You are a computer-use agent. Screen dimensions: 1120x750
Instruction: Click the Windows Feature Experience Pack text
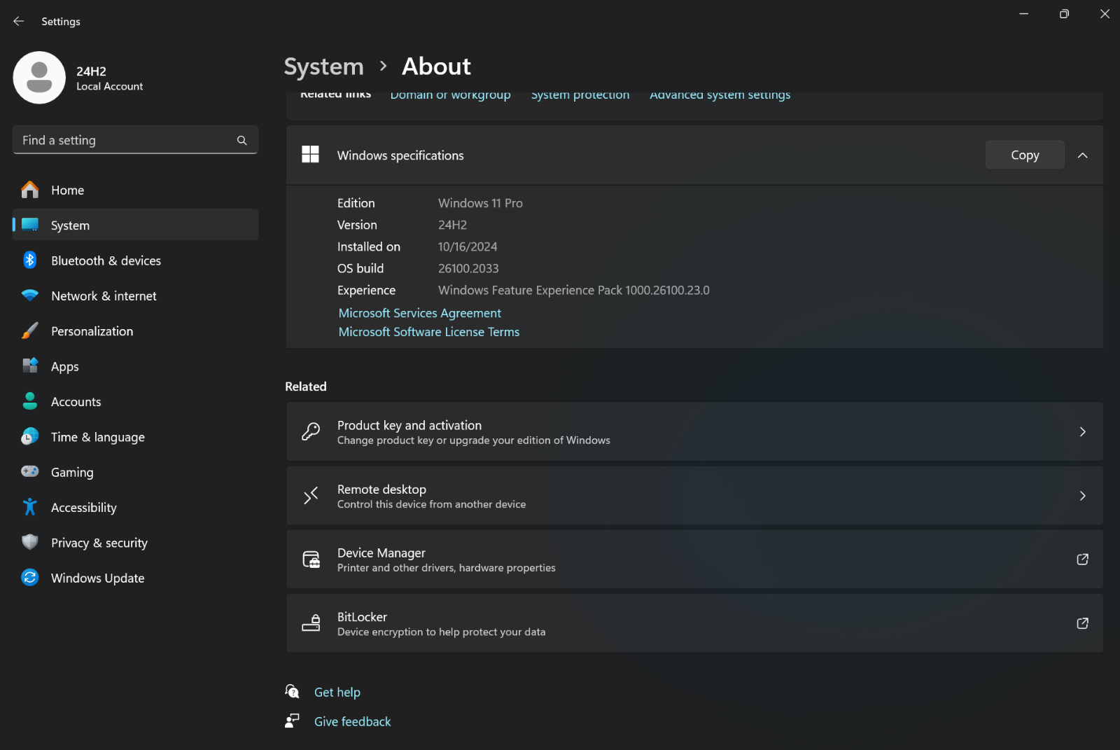click(574, 290)
